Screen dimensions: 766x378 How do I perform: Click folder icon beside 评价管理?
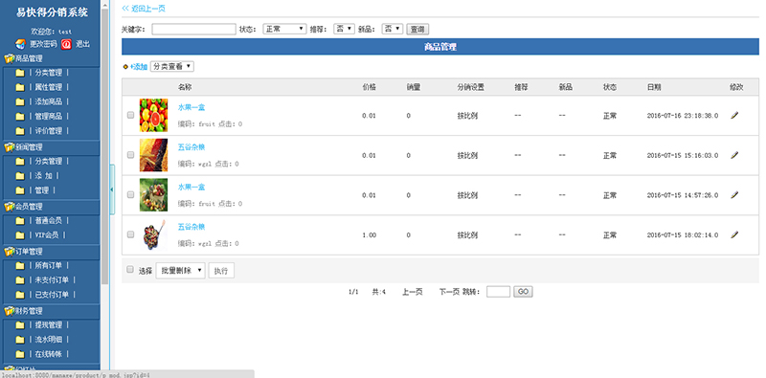(19, 131)
